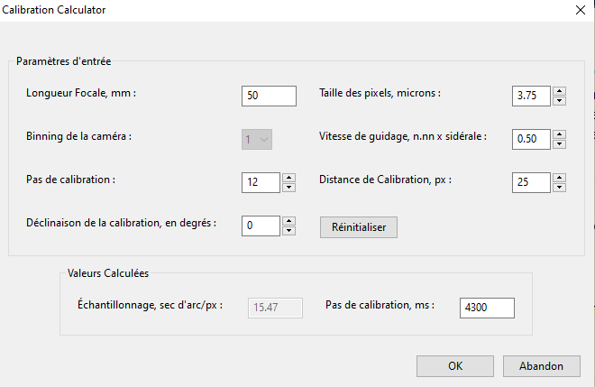The height and width of the screenshot is (387, 595).
Task: Decrease pixel size with down arrow
Action: pyautogui.click(x=559, y=100)
